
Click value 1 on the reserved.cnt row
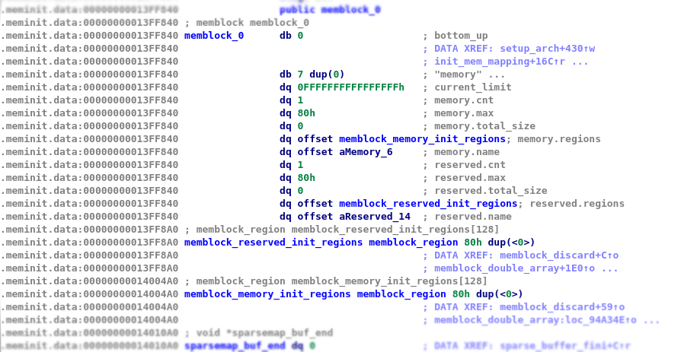coord(300,165)
